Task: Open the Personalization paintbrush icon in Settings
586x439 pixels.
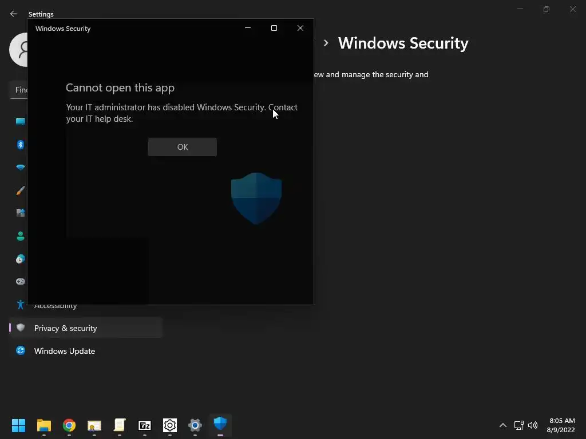Action: 21,190
